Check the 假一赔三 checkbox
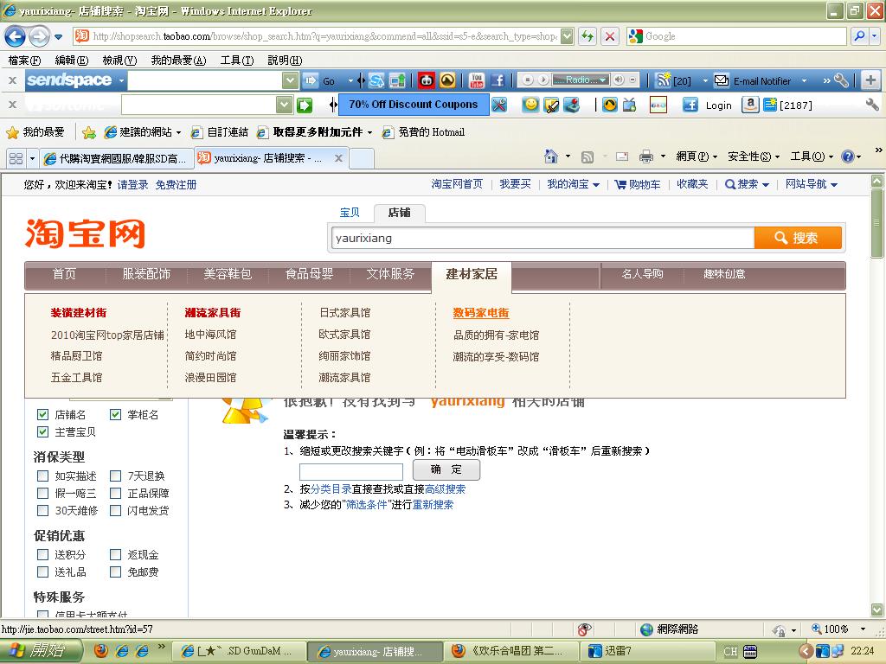 click(x=42, y=493)
